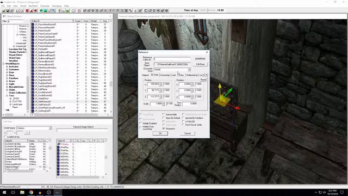
Task: Open File Explorer from the taskbar
Action: pos(22,192)
